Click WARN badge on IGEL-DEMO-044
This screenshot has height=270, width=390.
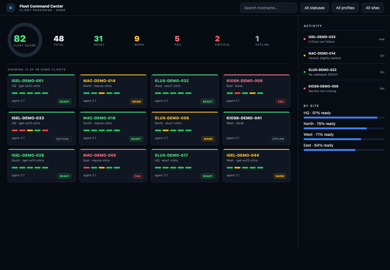coord(280,176)
